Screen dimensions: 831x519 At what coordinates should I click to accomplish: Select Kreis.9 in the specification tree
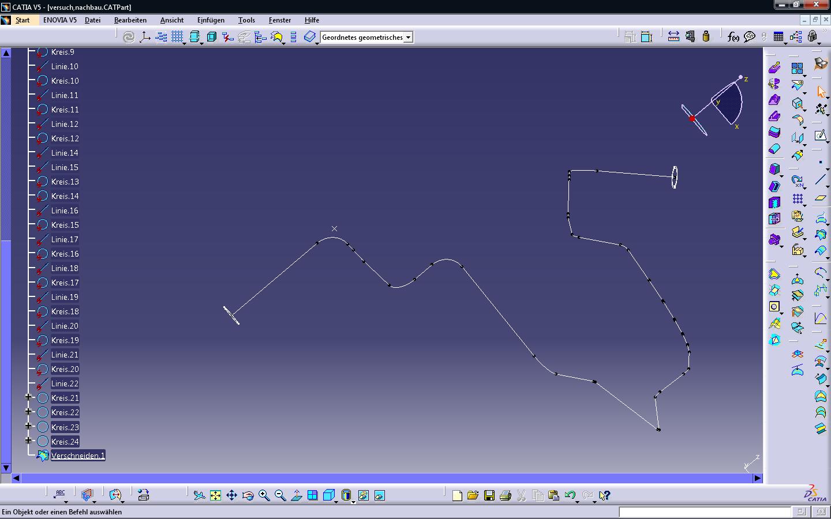click(62, 52)
